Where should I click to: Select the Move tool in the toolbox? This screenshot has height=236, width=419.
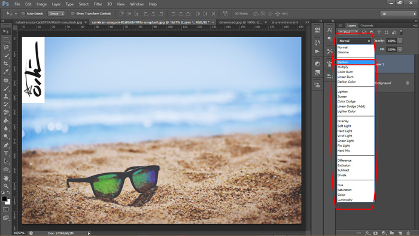click(x=6, y=32)
